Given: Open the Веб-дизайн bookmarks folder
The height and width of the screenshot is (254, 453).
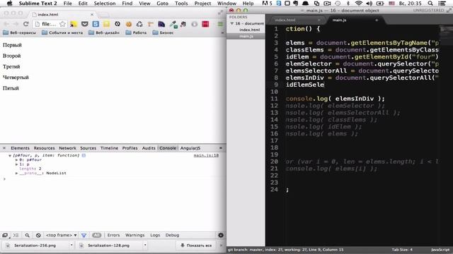Looking at the screenshot, I should [x=104, y=32].
